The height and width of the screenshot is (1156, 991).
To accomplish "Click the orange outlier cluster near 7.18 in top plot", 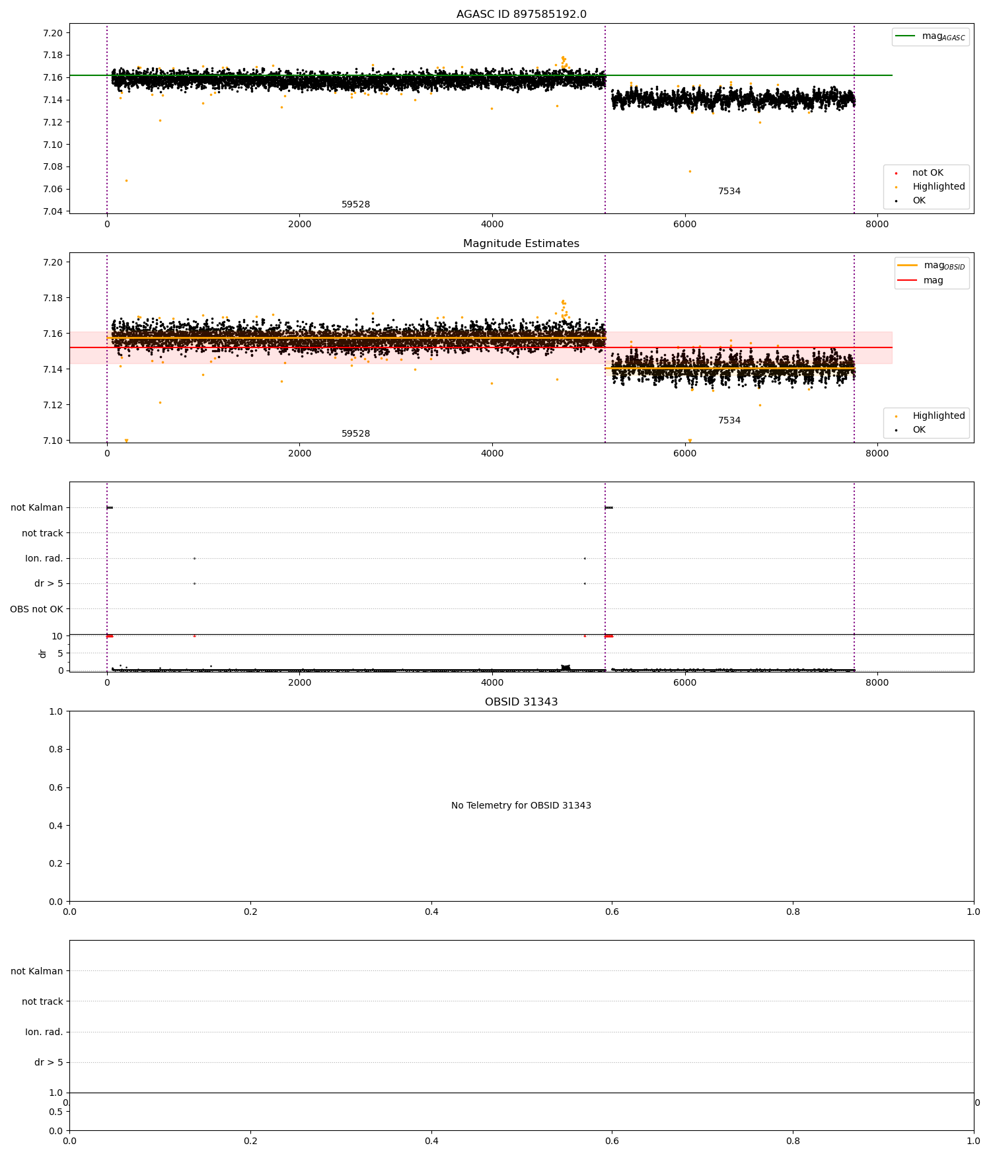I will click(564, 61).
